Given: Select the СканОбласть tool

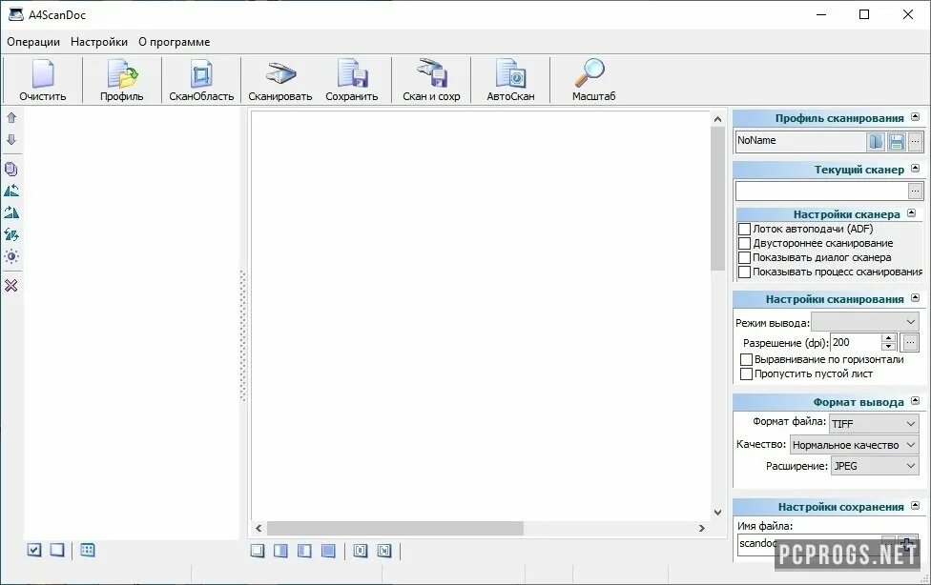Looking at the screenshot, I should pos(201,80).
